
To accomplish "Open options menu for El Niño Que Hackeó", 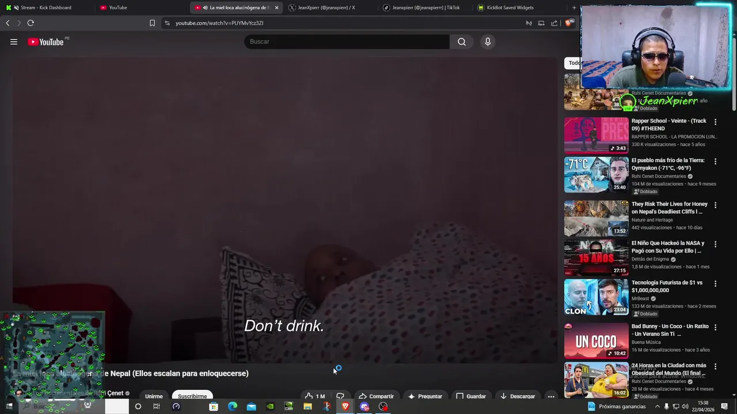I will tap(716, 244).
